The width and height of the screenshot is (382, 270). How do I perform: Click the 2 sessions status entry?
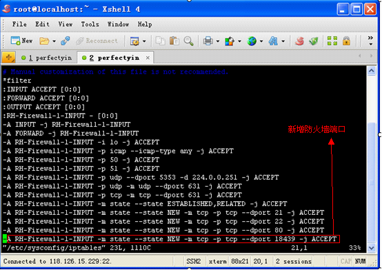point(294,262)
